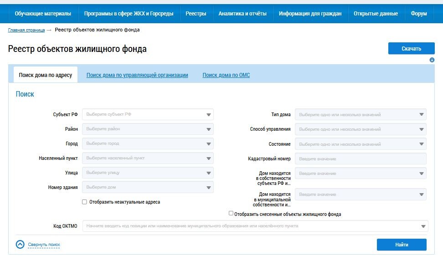This screenshot has width=443, height=261.
Task: Expand the Населенный пункт dropdown
Action: tap(148, 158)
